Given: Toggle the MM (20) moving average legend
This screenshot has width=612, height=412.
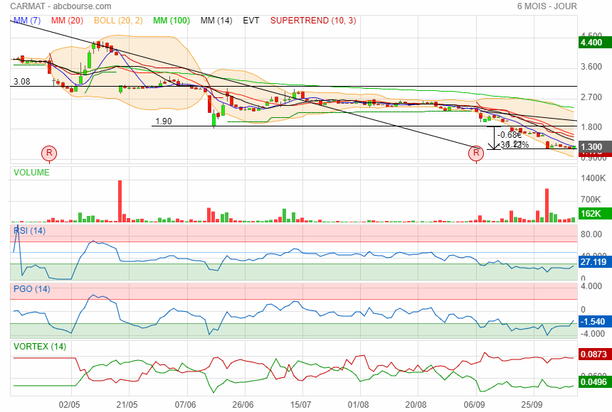Looking at the screenshot, I should tap(68, 21).
